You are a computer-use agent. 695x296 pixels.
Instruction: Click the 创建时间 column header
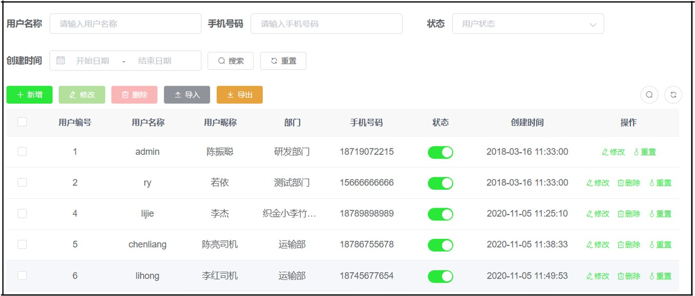pos(527,123)
